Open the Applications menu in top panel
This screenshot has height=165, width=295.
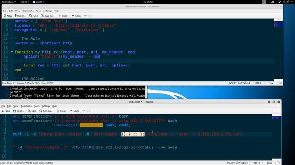click(9, 2)
